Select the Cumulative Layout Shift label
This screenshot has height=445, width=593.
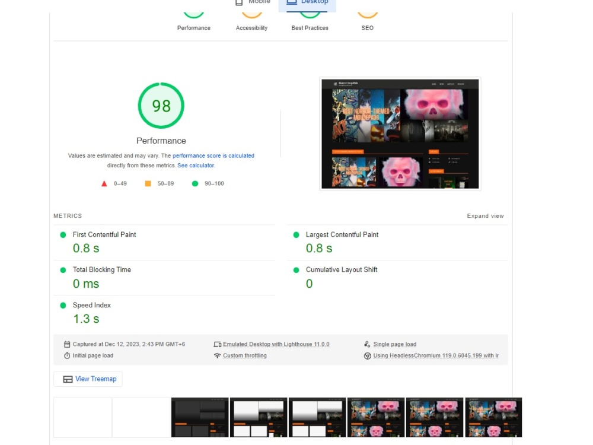pyautogui.click(x=342, y=269)
